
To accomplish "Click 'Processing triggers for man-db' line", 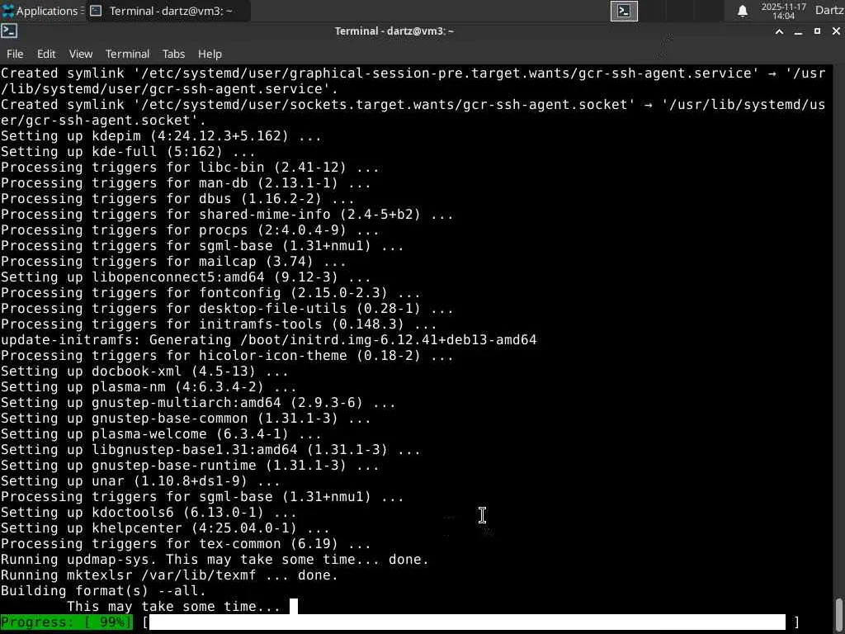I will coord(186,183).
